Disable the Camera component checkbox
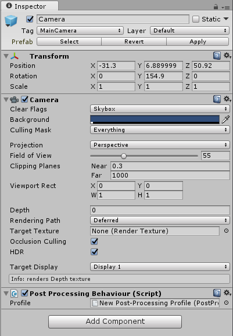The height and width of the screenshot is (336, 233). click(x=24, y=99)
